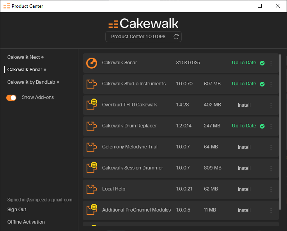
Task: Click Up To Date status for Studio Instruments
Action: (x=244, y=84)
